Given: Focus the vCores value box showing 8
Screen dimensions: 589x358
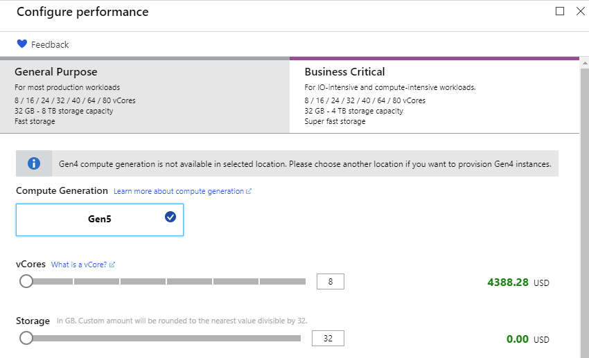Looking at the screenshot, I should pos(330,282).
